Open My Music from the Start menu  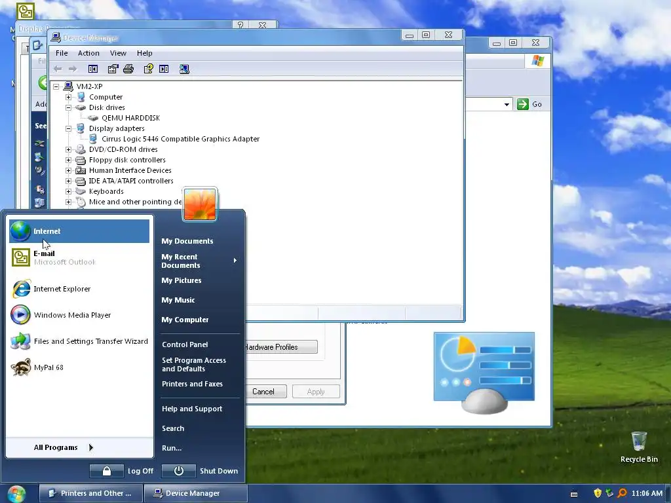point(178,300)
